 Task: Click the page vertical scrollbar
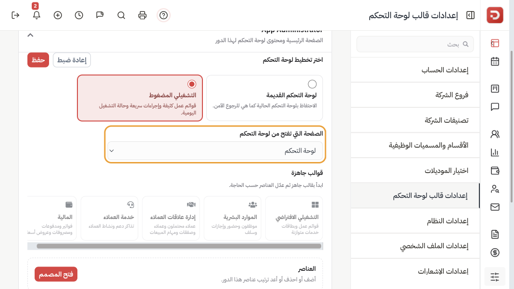512,127
